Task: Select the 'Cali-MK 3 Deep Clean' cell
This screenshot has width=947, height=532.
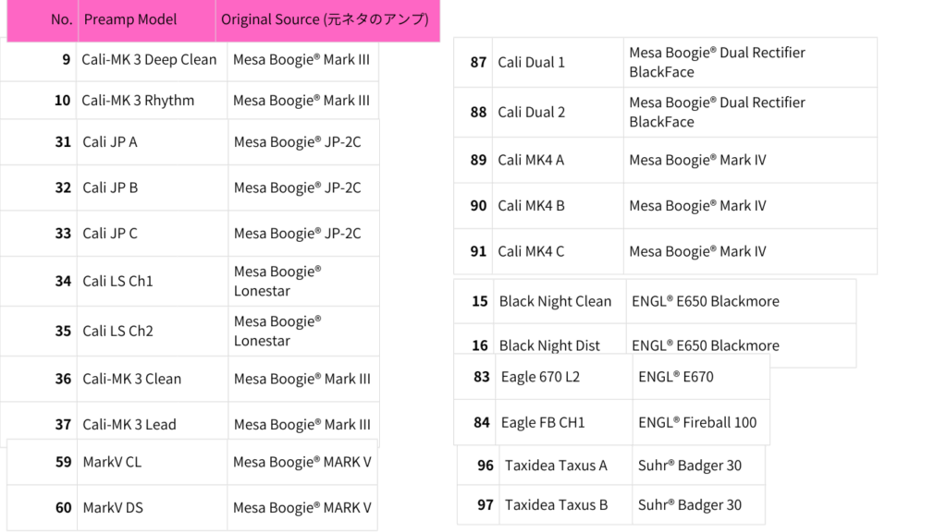Action: [149, 60]
